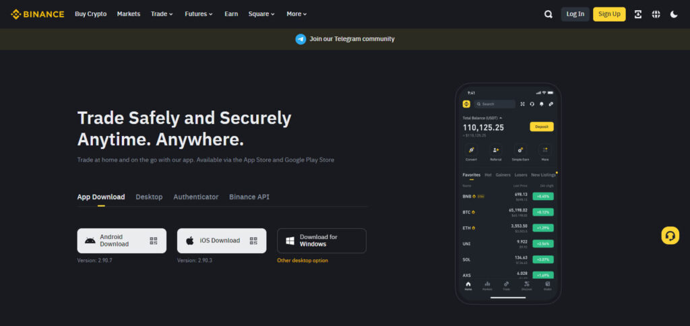Click the SOL row in phone mockup
Image resolution: width=690 pixels, height=326 pixels.
(508, 259)
